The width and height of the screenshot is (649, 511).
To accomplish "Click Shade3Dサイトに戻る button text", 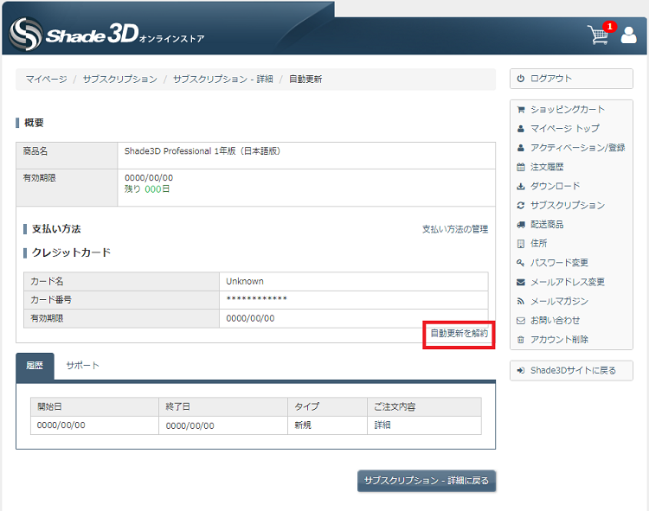I will pos(573,370).
